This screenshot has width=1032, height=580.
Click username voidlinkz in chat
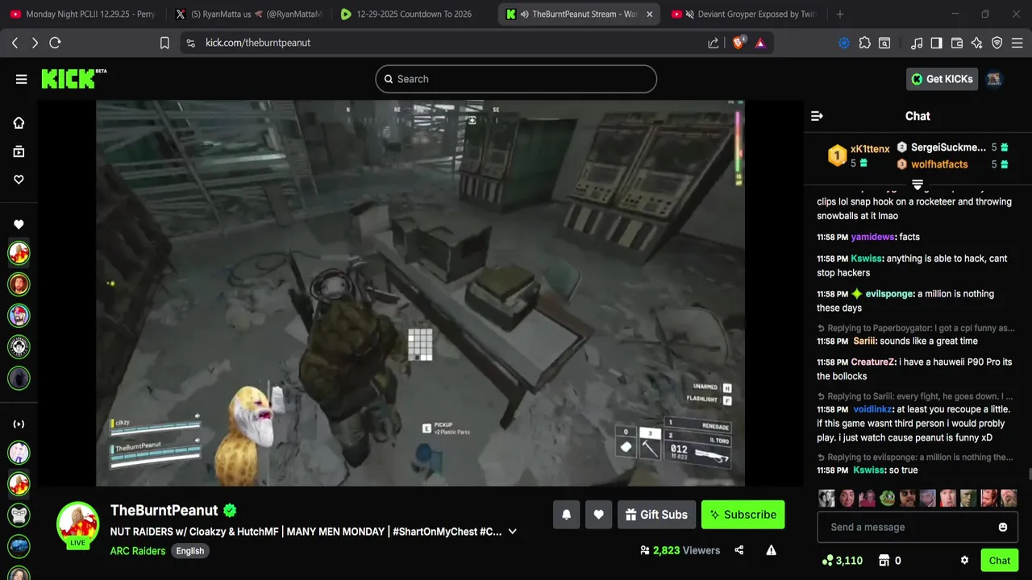pyautogui.click(x=873, y=410)
